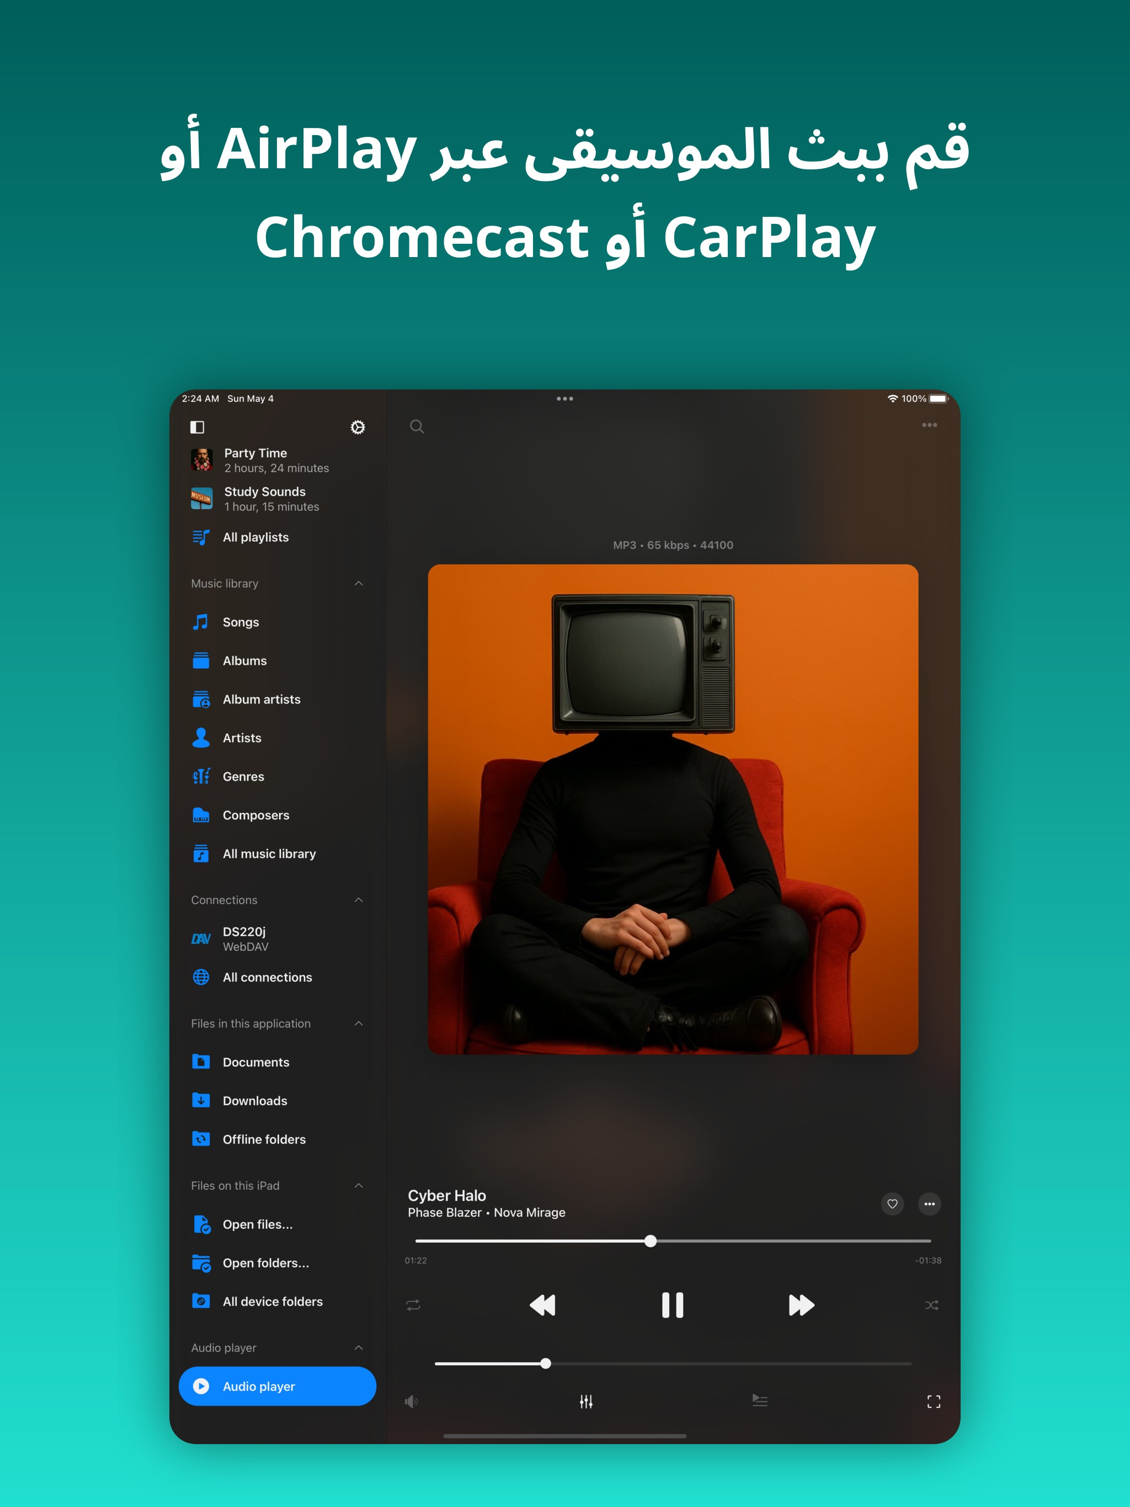Open the equalizer settings icon

585,1402
